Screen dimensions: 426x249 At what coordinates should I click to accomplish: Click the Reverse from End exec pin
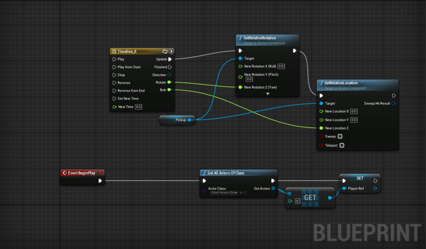114,91
